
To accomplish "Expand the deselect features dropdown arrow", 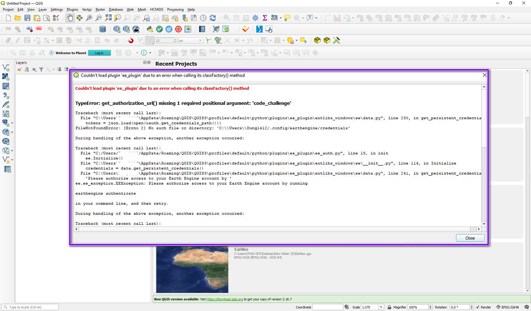I will tap(297, 41).
